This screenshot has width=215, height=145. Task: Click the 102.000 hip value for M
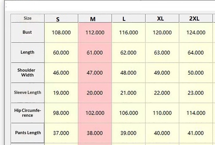click(x=95, y=113)
